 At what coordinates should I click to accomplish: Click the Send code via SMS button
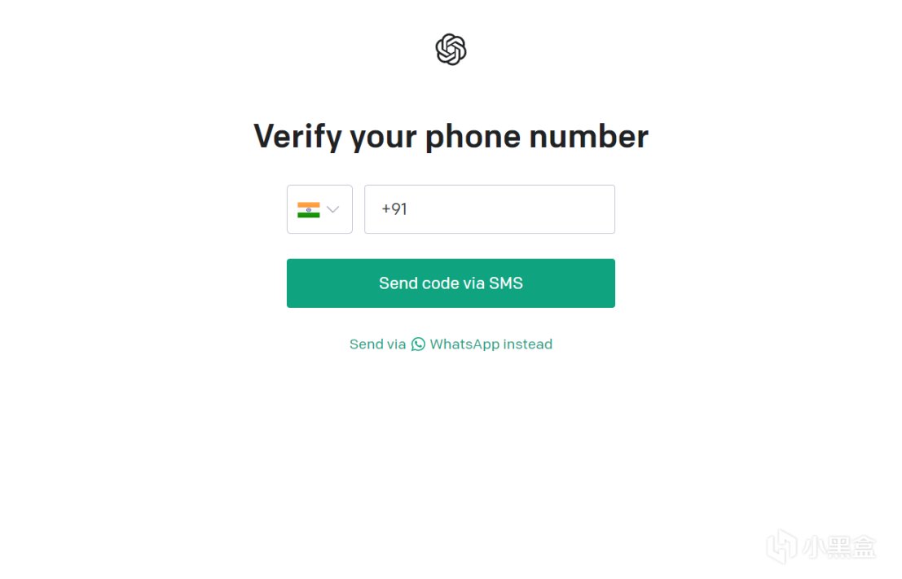(x=451, y=283)
